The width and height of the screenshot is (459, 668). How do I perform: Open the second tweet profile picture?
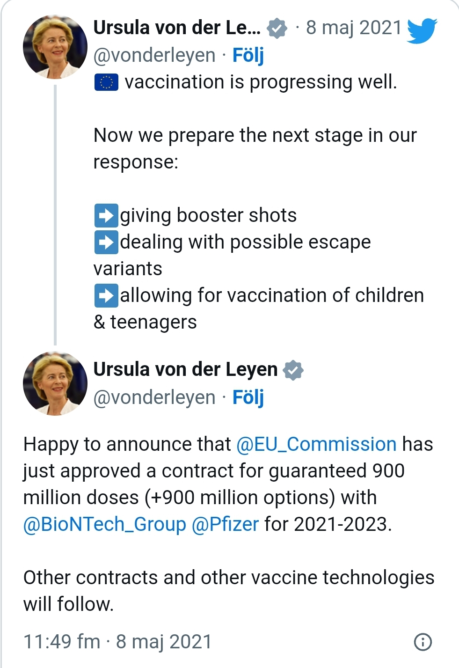coord(55,383)
